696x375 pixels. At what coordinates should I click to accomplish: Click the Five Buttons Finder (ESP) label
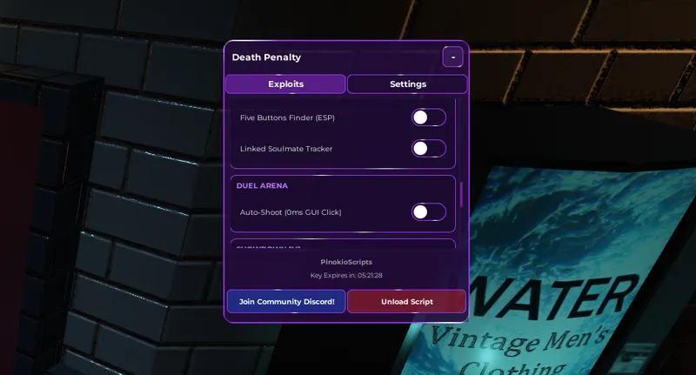click(x=287, y=117)
